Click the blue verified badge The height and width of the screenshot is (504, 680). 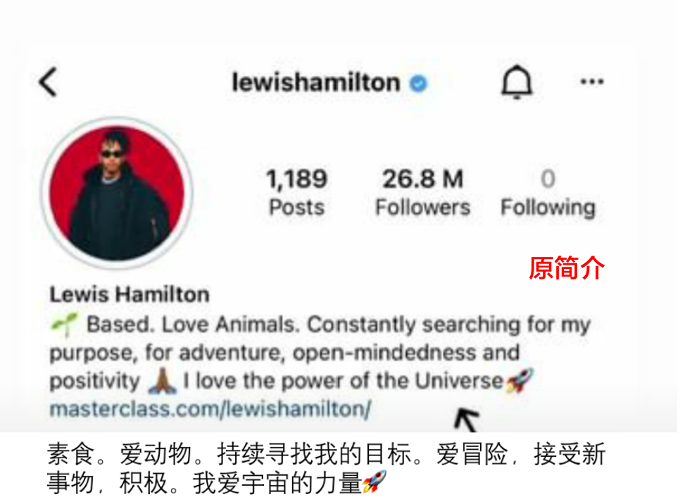tap(419, 83)
